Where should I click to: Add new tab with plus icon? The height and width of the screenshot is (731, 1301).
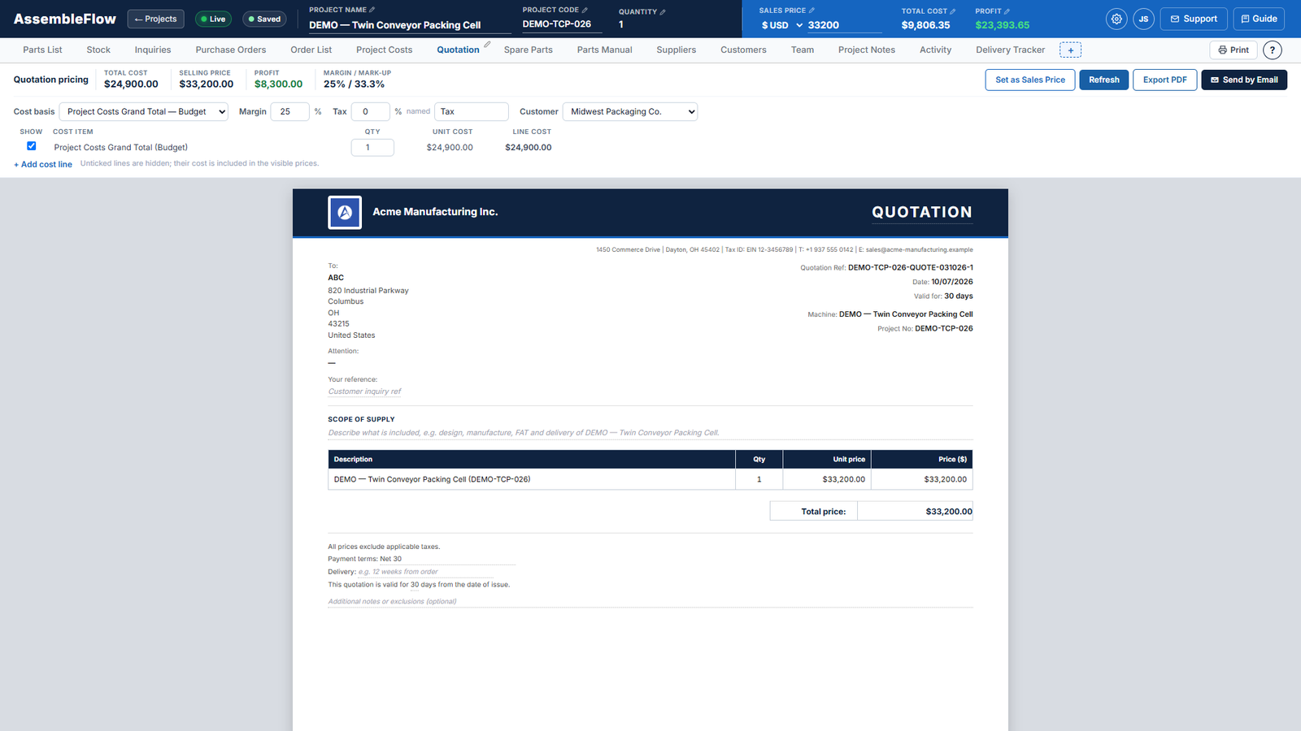tap(1070, 50)
